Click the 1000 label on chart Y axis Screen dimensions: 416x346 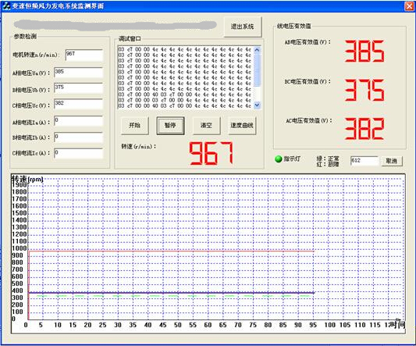(x=20, y=248)
